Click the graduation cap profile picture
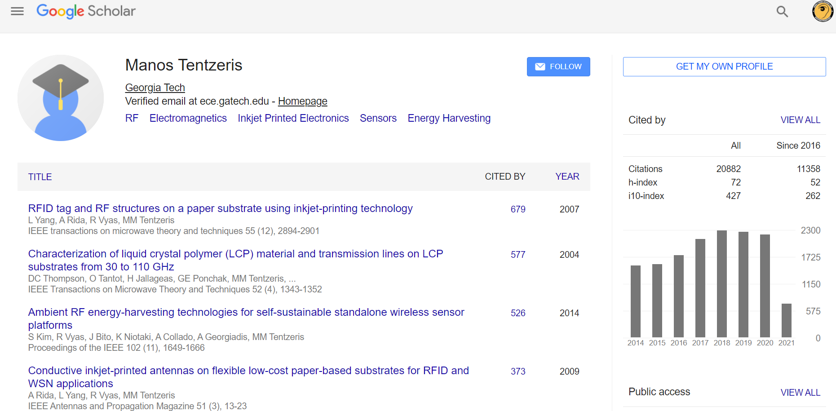Screen dimensions: 836x411 pyautogui.click(x=61, y=98)
